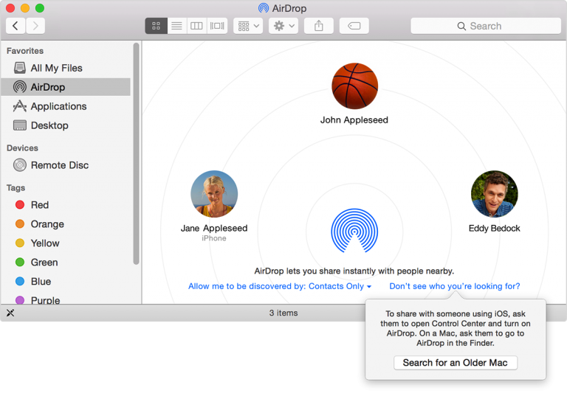This screenshot has height=402, width=567.
Task: Click the large blue AirDrop icon
Action: [x=354, y=230]
